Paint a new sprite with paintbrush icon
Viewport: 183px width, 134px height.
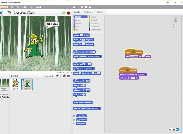click(60, 76)
